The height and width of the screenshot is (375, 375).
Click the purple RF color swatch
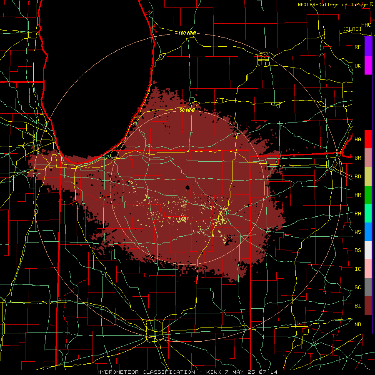pyautogui.click(x=368, y=47)
